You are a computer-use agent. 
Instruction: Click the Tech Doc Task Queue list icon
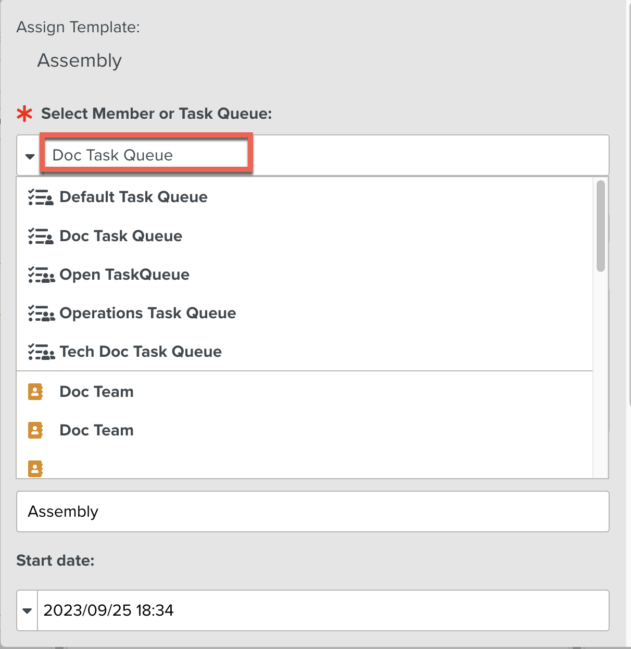[x=41, y=352]
